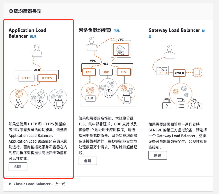Screen dimensions: 219x194
Task: Click the VPCe cloud box
Action: click(121, 50)
